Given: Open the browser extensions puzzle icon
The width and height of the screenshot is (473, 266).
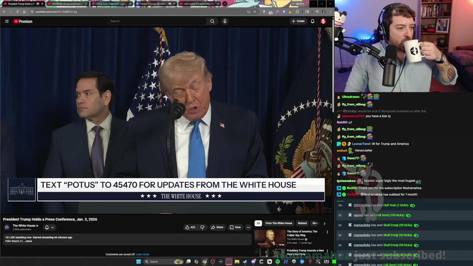Looking at the screenshot, I should coord(297,11).
